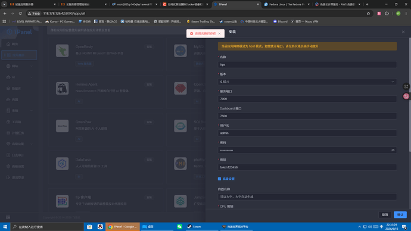Click the 安装 button on QwenPaw card
Viewport: 411px width, 231px height.
[x=149, y=122]
